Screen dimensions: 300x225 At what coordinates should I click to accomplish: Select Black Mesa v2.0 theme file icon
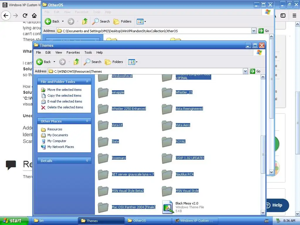(x=168, y=207)
